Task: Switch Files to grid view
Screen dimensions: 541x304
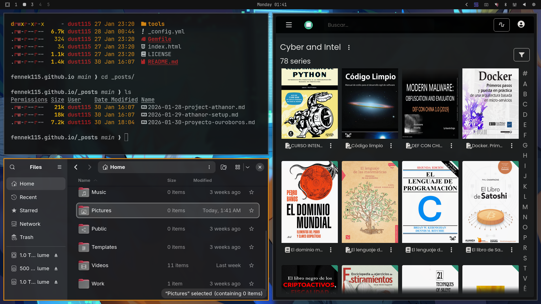Action: tap(238, 167)
